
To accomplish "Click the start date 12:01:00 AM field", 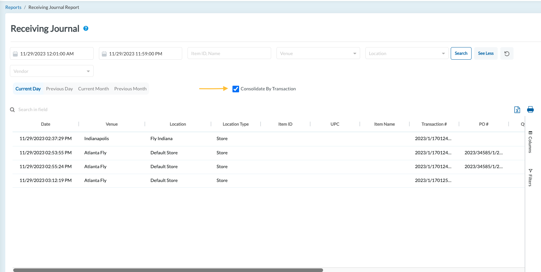I will click(x=52, y=54).
